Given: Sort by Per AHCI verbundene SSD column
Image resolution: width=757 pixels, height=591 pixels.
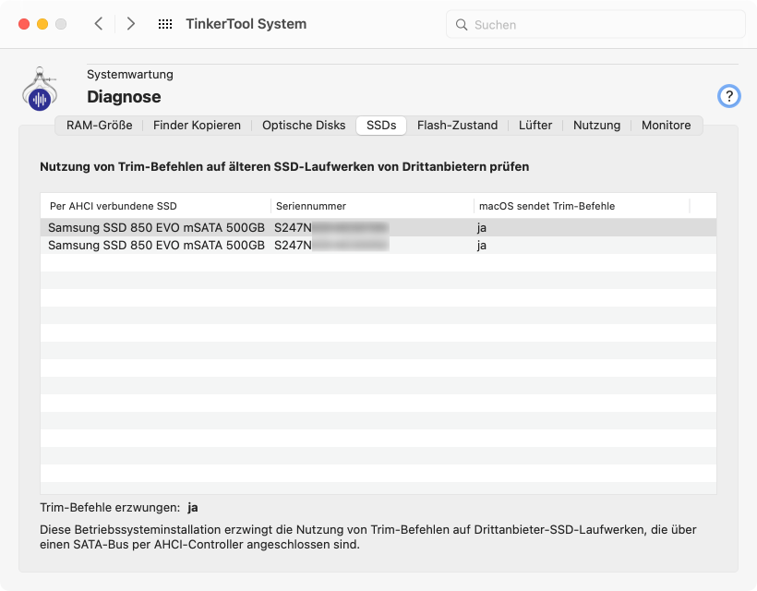Looking at the screenshot, I should point(155,206).
